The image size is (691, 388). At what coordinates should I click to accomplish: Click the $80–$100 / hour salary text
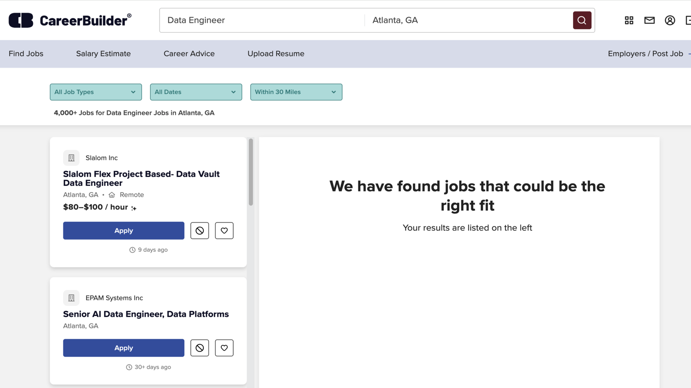point(95,207)
